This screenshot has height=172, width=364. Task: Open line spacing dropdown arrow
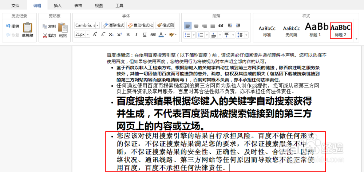point(246,35)
